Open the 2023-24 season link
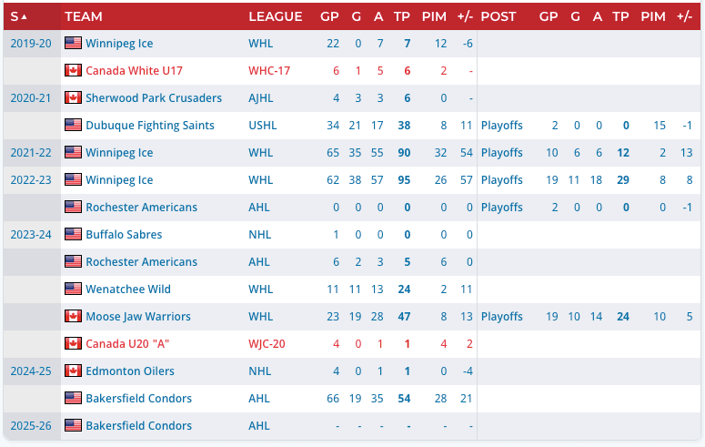705x447 pixels. pyautogui.click(x=29, y=235)
